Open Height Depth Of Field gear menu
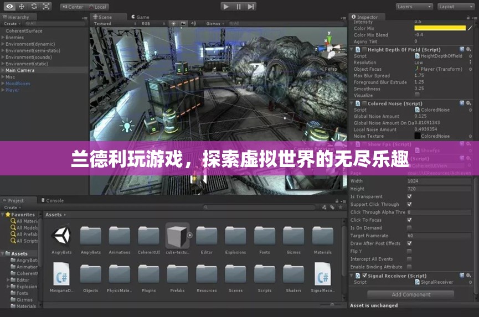Screen dimensions: 479x317 pyautogui.click(x=468, y=49)
